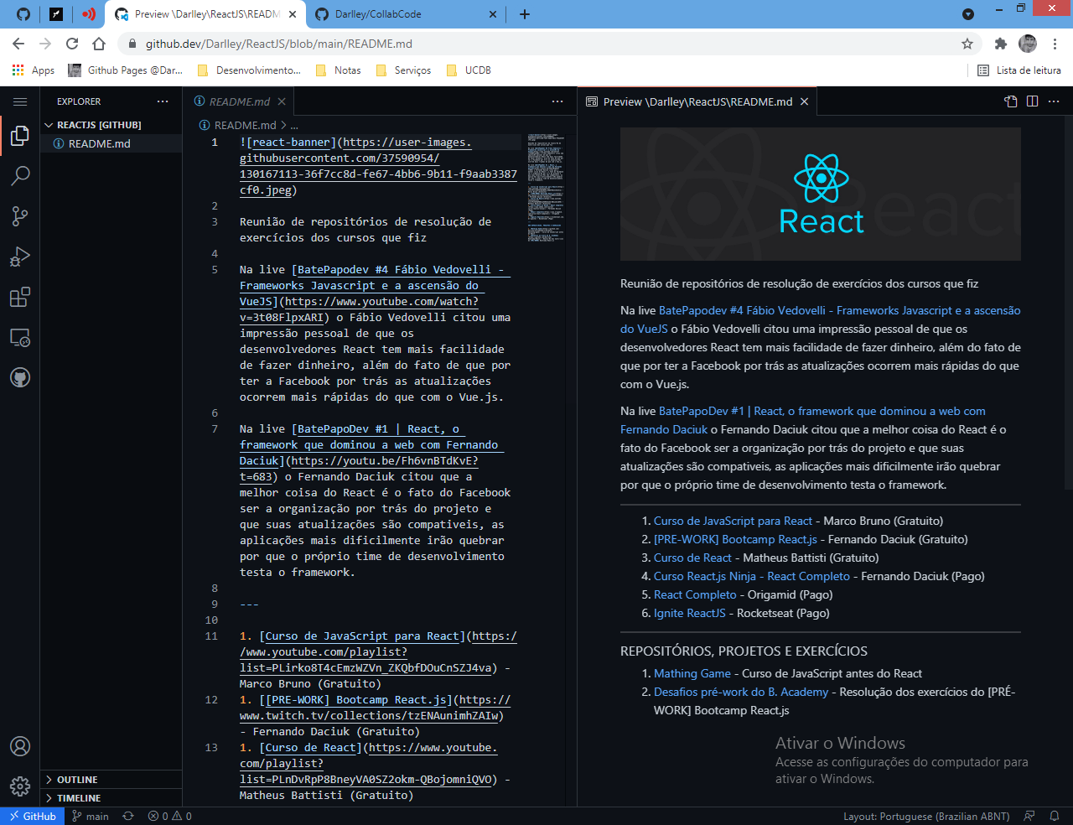
Task: Open the notifications bell in the status bar
Action: [1055, 815]
